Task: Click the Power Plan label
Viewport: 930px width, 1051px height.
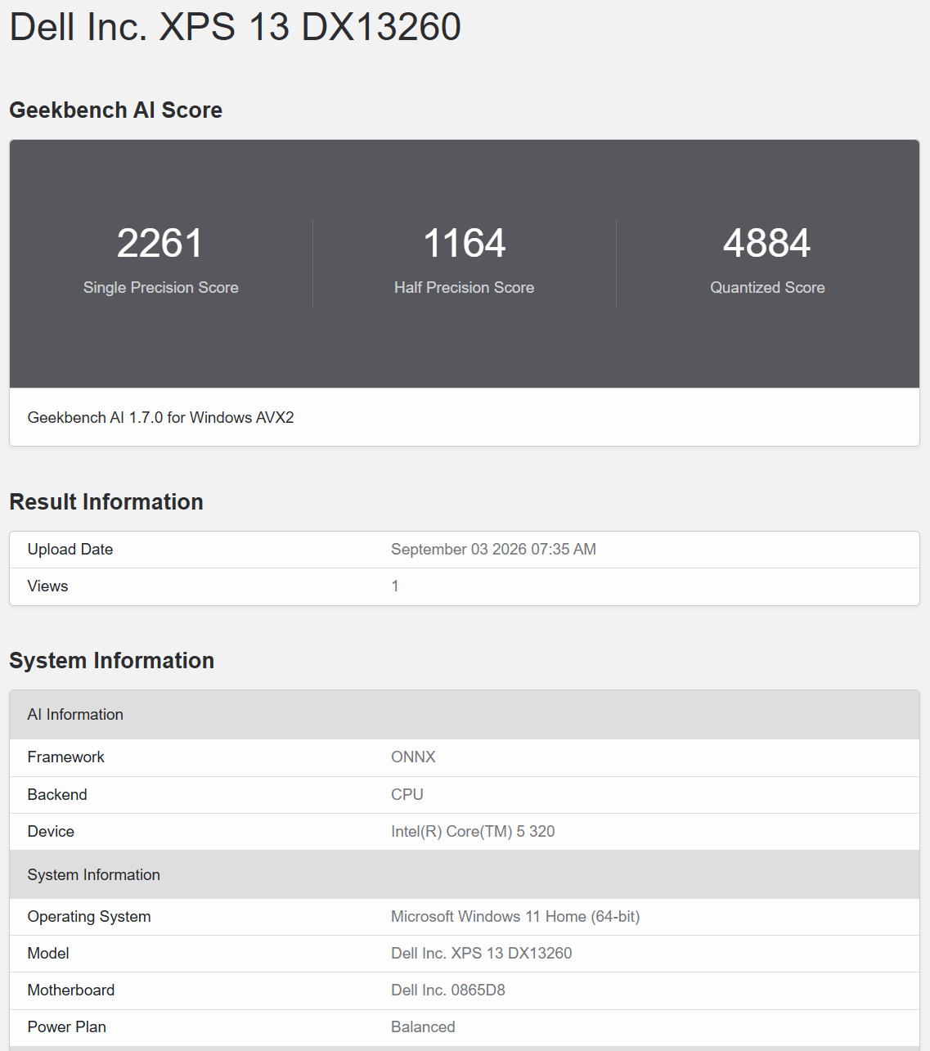Action: point(67,1027)
